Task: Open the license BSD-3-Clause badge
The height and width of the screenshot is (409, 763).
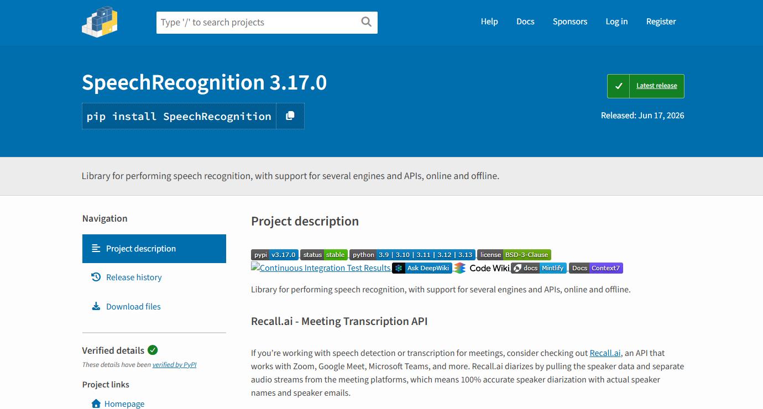Action: pyautogui.click(x=514, y=255)
